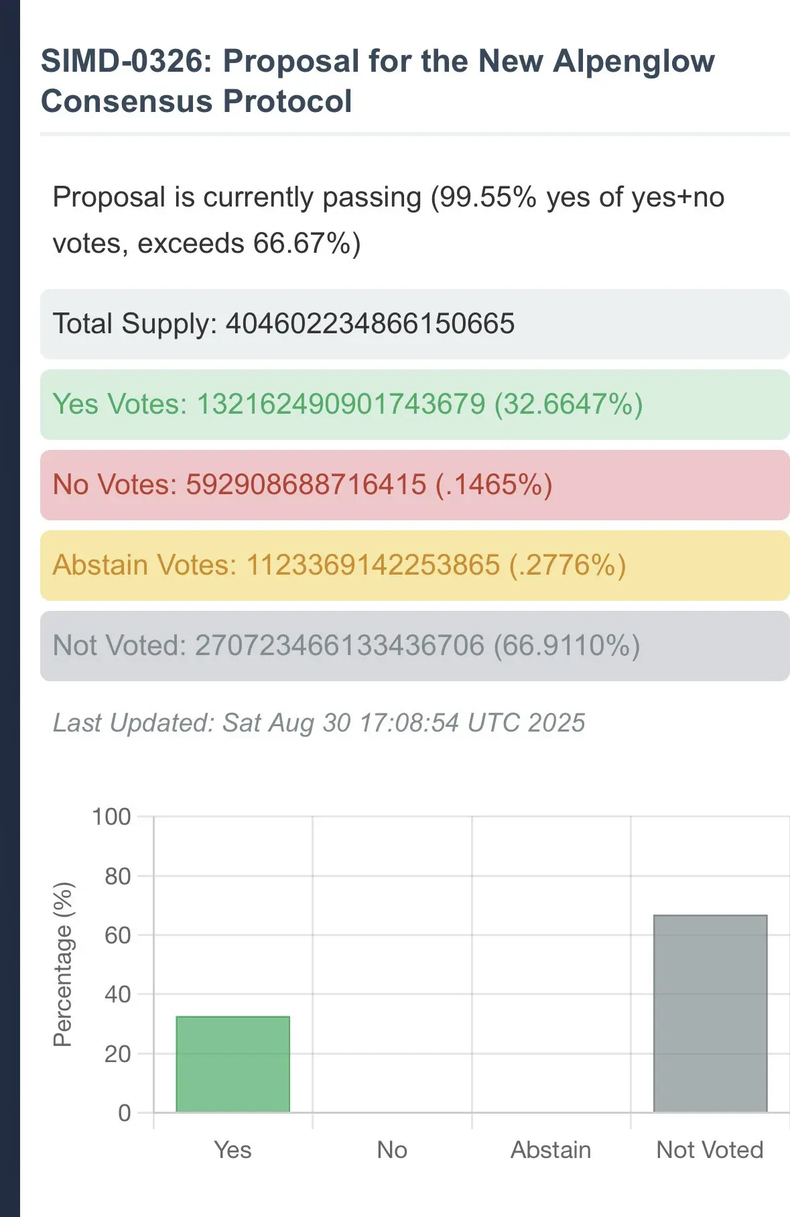Click the green Yes bar in chart
The image size is (790, 1217).
(x=233, y=1064)
